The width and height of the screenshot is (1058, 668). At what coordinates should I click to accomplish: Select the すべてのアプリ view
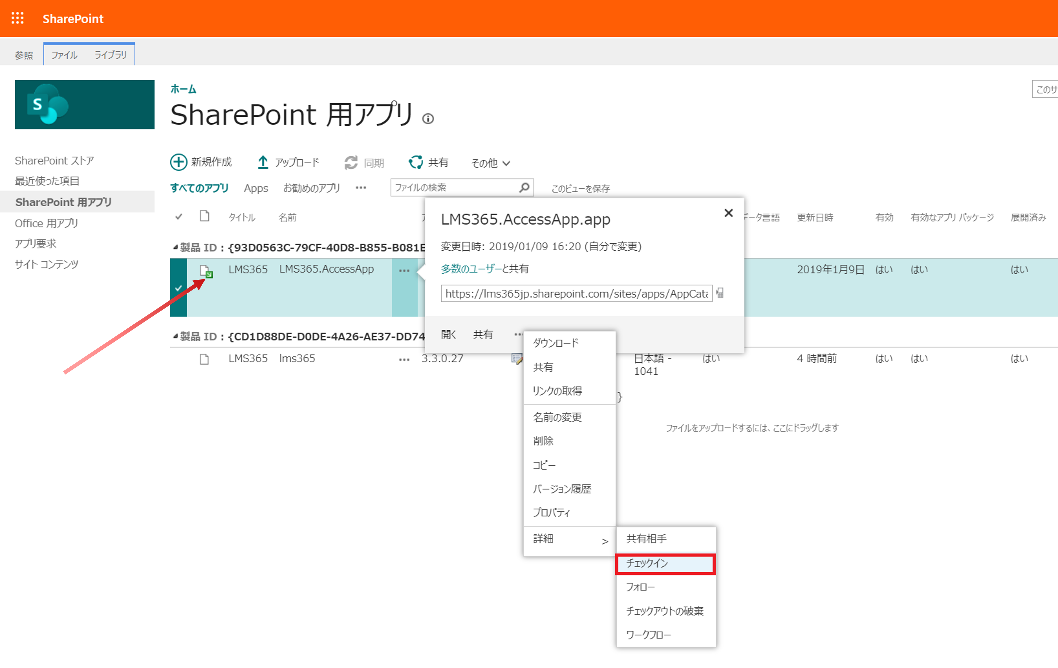coord(200,188)
